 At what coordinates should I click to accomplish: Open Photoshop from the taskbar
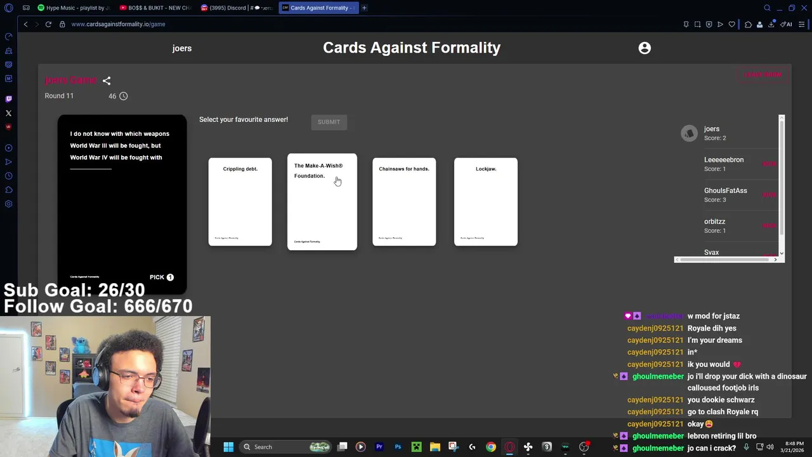coord(398,447)
